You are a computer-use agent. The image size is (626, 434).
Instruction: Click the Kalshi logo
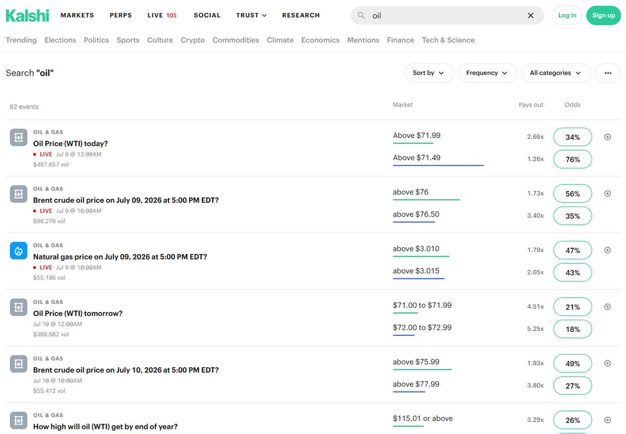click(27, 16)
